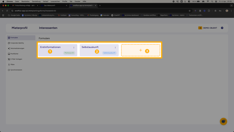Open the Datei menu
Image resolution: width=234 pixels, height=132 pixels.
click(17, 1)
